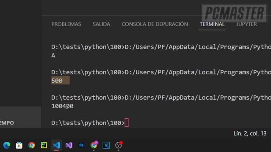Click the command line above 100400
The image size is (271, 152).
tap(161, 98)
